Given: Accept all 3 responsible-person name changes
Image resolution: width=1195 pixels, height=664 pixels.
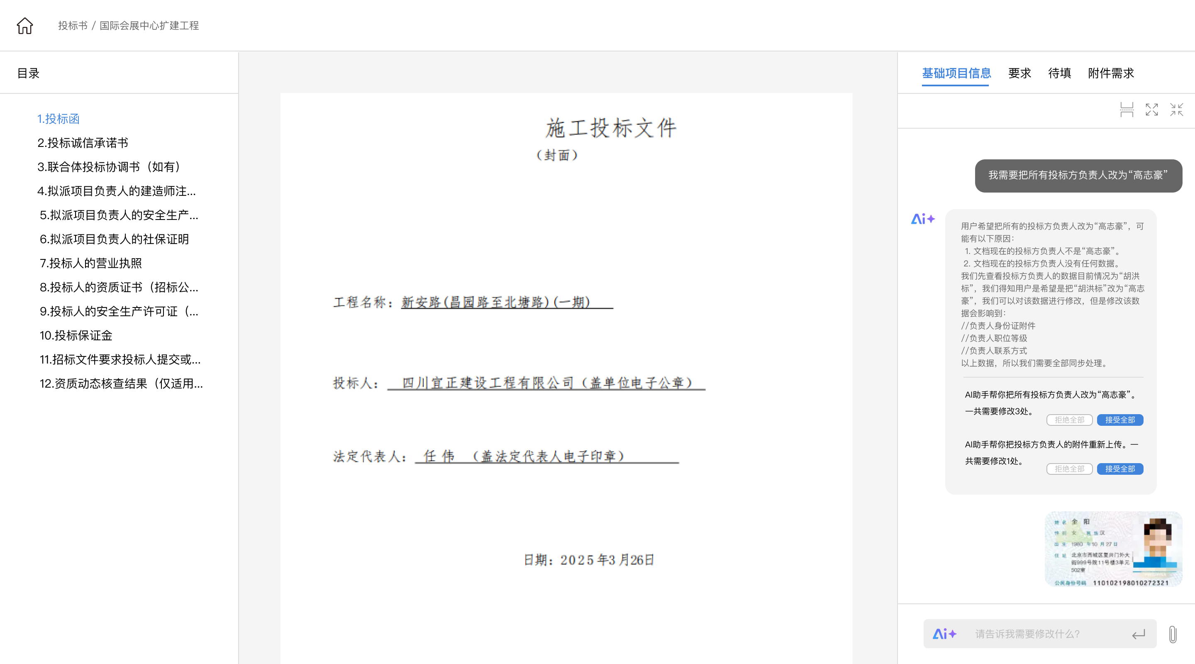Looking at the screenshot, I should point(1119,420).
